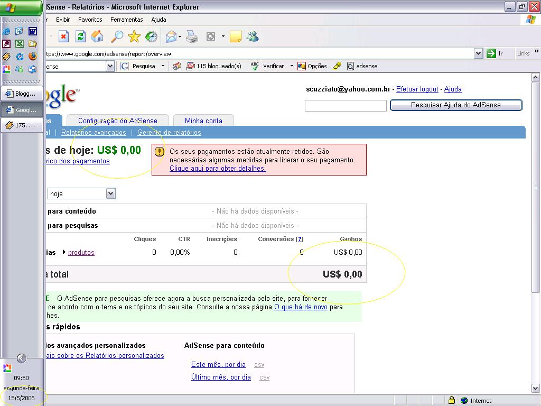The width and height of the screenshot is (541, 406).
Task: Open the produtos link
Action: click(x=81, y=252)
